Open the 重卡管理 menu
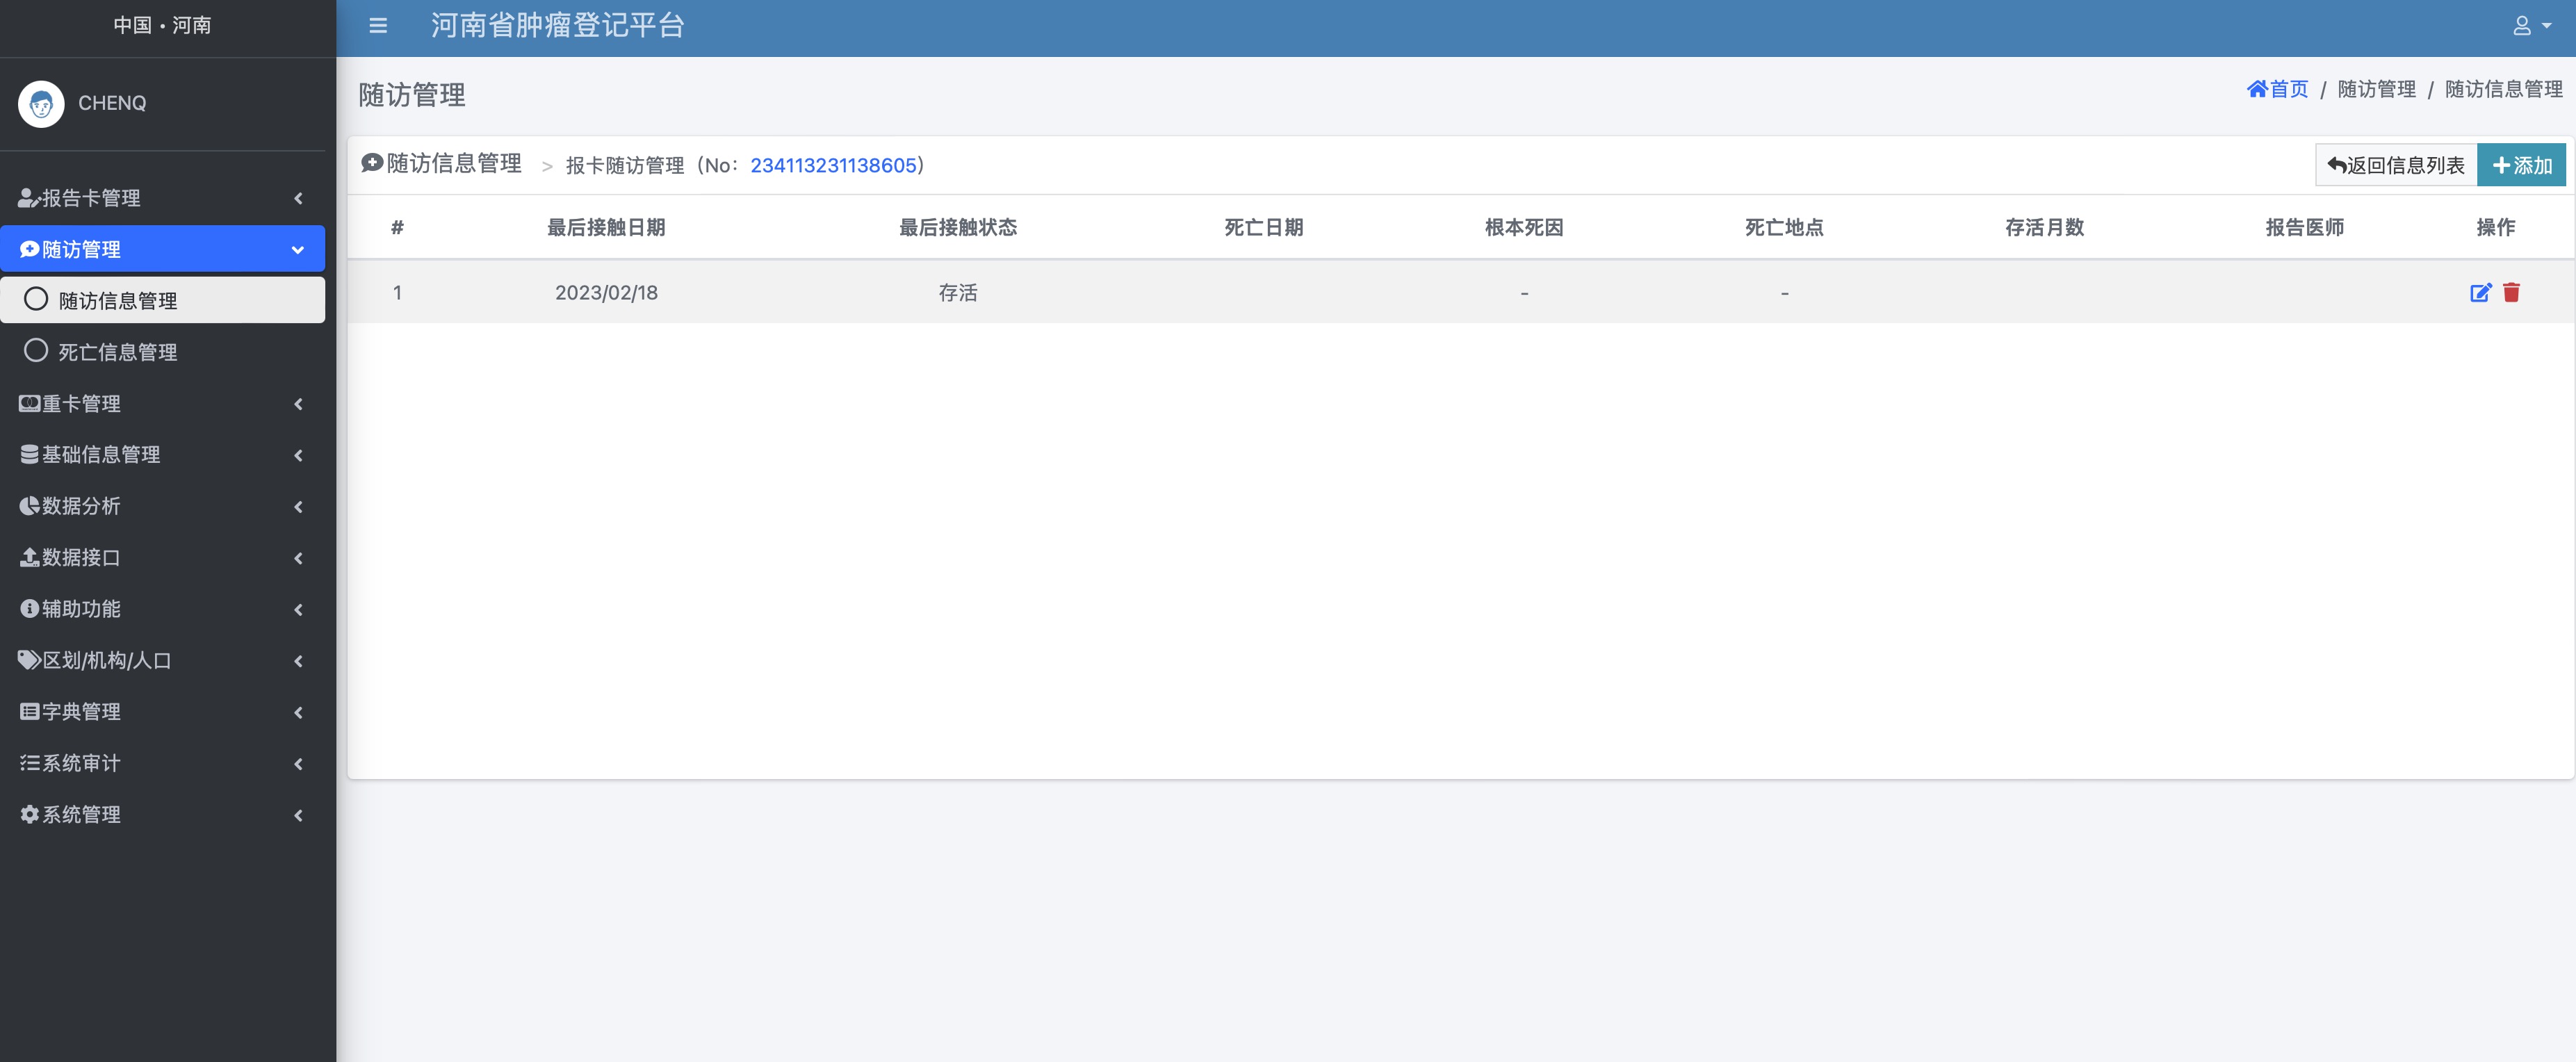 coord(81,404)
